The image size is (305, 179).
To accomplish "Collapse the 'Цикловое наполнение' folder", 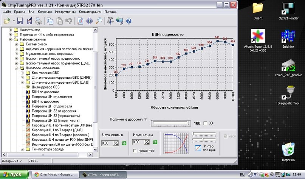I will pyautogui.click(x=16, y=68).
